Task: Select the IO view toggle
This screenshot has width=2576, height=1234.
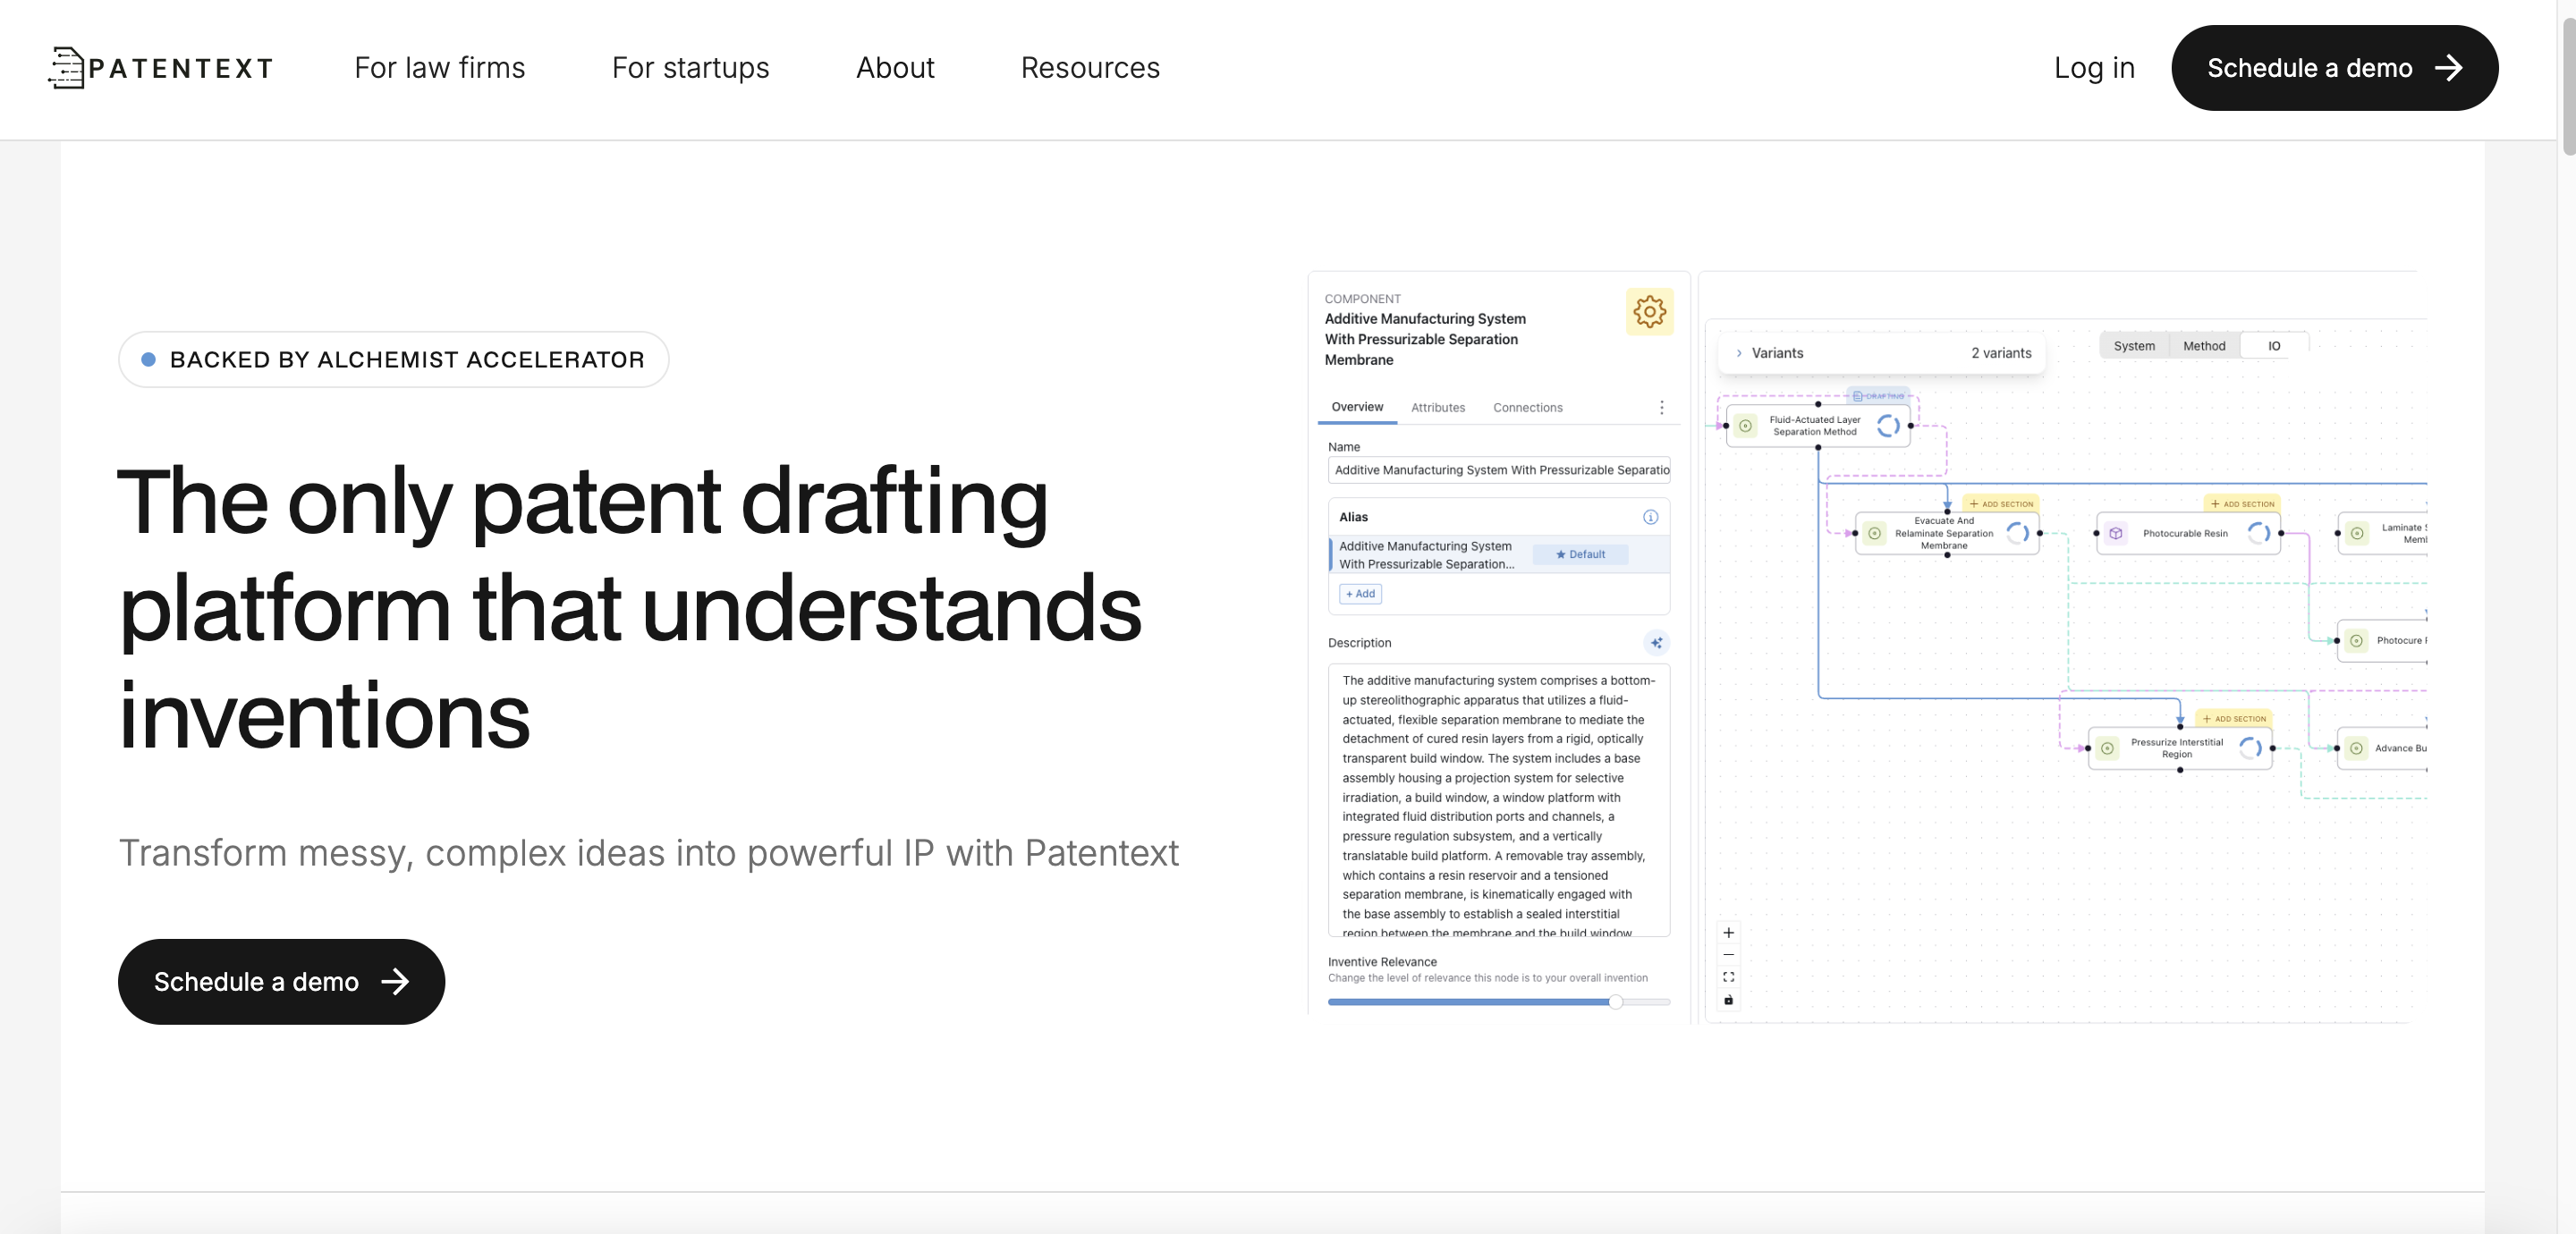Action: (x=2273, y=345)
